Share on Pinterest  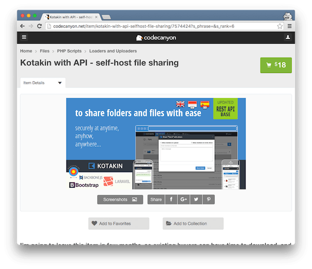209,199
